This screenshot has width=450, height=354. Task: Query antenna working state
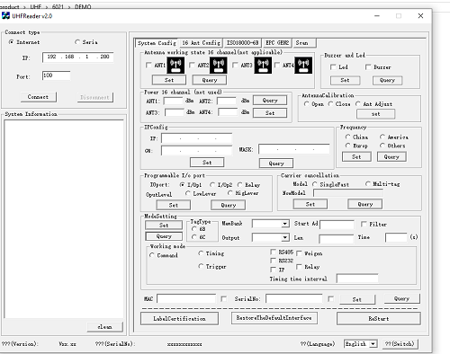(210, 80)
